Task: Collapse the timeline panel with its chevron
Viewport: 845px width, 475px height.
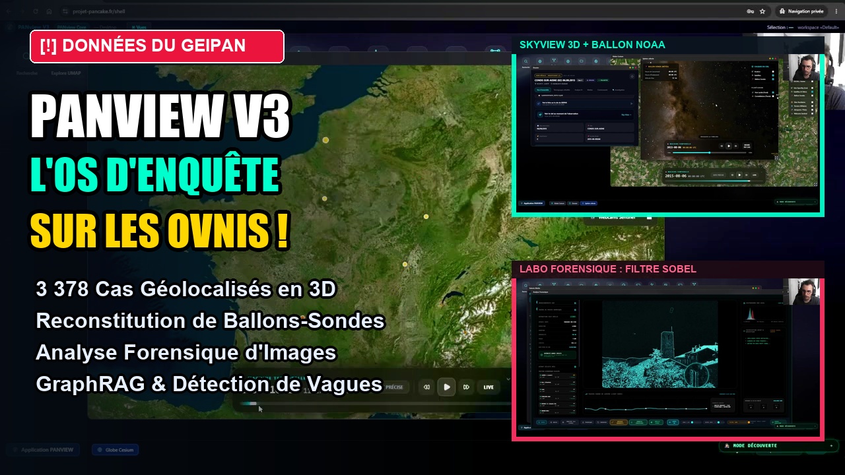Action: tap(508, 379)
